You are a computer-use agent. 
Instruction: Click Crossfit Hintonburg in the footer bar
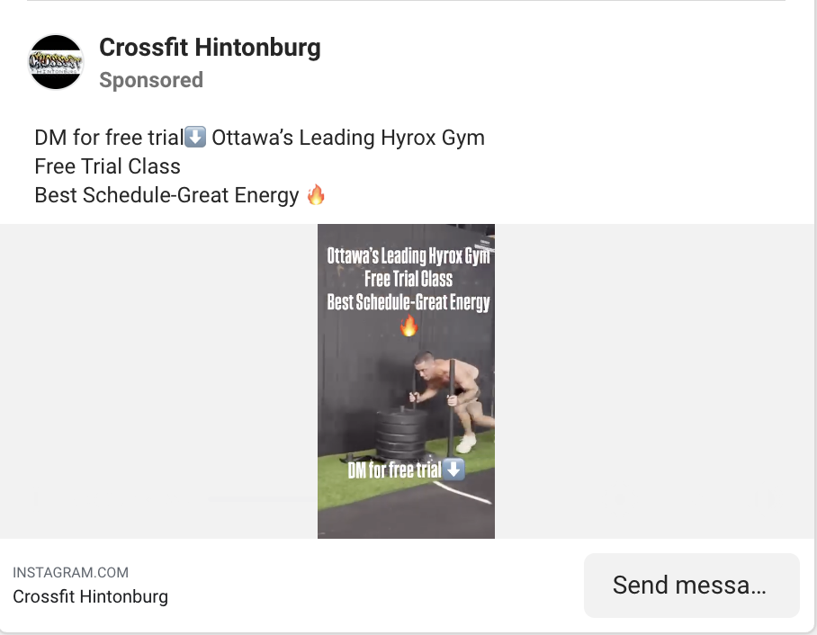[90, 596]
